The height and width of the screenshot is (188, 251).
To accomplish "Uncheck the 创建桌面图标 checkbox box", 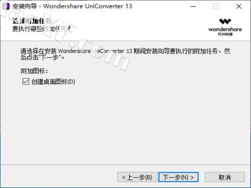I will 26,81.
